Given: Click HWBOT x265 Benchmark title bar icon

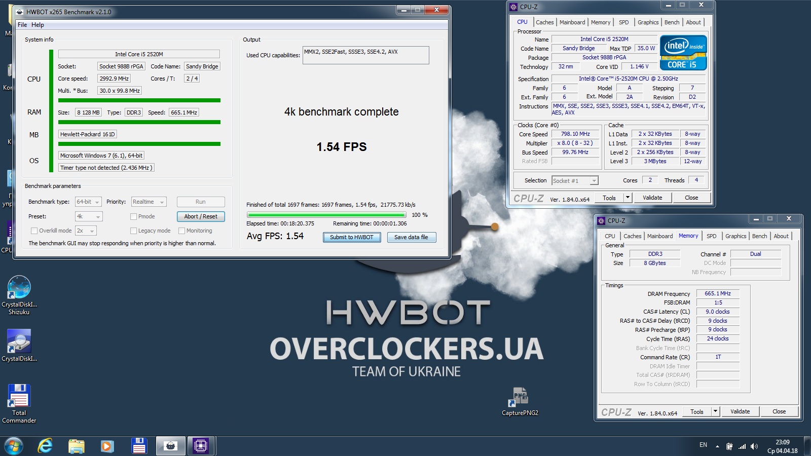Looking at the screenshot, I should [x=20, y=12].
